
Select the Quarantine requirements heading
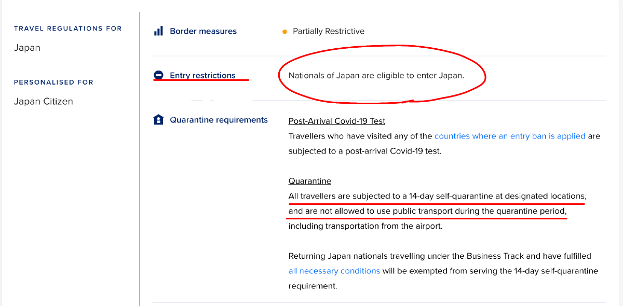click(x=219, y=120)
